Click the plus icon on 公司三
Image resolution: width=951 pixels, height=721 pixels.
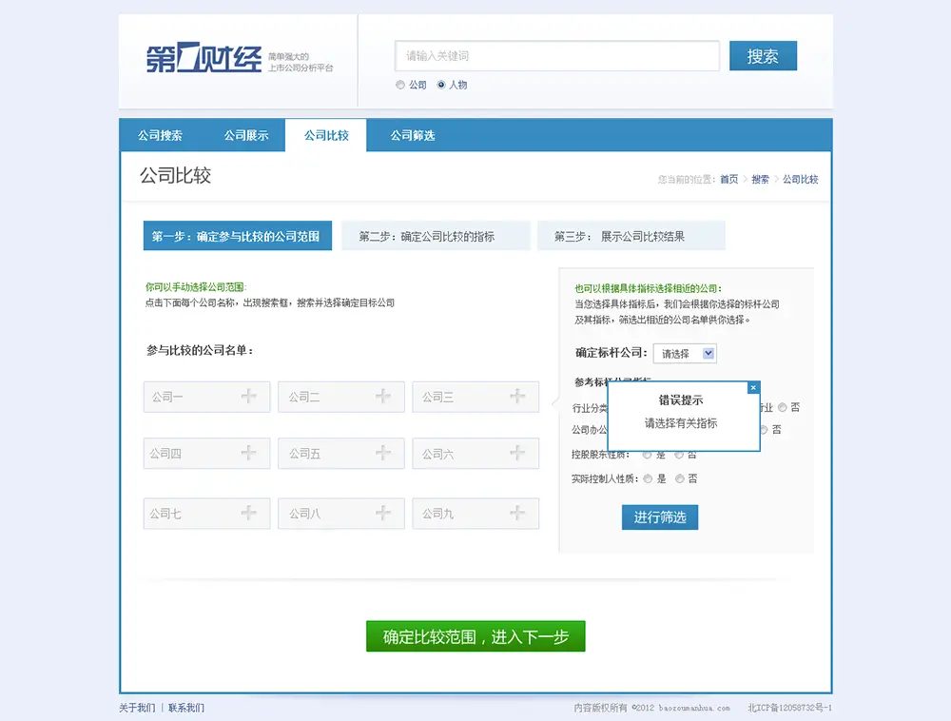(517, 397)
